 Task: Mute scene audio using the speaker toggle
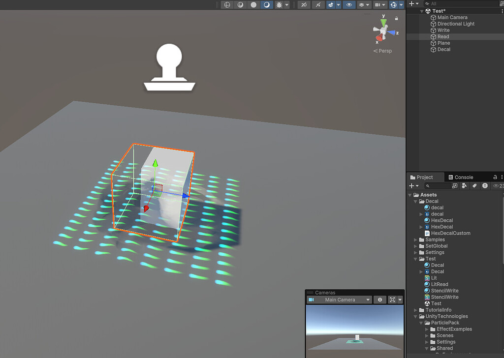318,4
